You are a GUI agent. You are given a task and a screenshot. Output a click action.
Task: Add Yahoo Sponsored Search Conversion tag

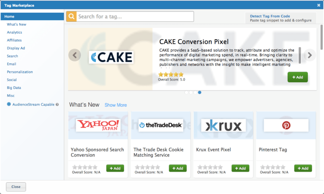[115, 168]
